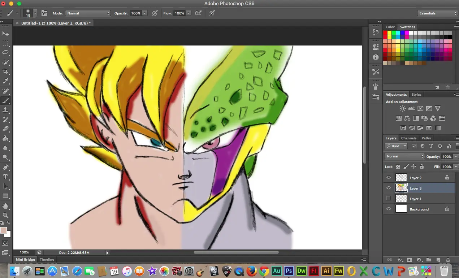Viewport: 459px width, 278px height.
Task: Select the Eyedropper tool
Action: [x=5, y=81]
